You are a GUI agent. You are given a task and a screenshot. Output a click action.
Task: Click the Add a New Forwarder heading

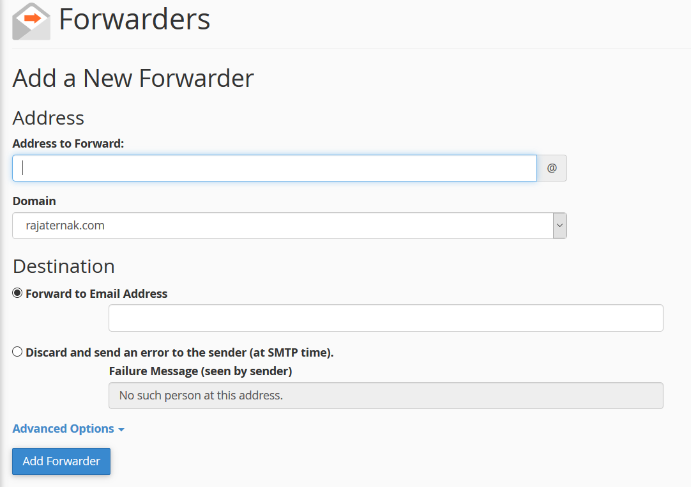click(x=133, y=79)
